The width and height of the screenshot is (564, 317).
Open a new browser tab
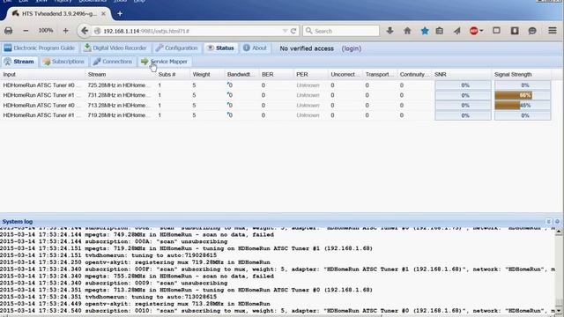pos(120,14)
